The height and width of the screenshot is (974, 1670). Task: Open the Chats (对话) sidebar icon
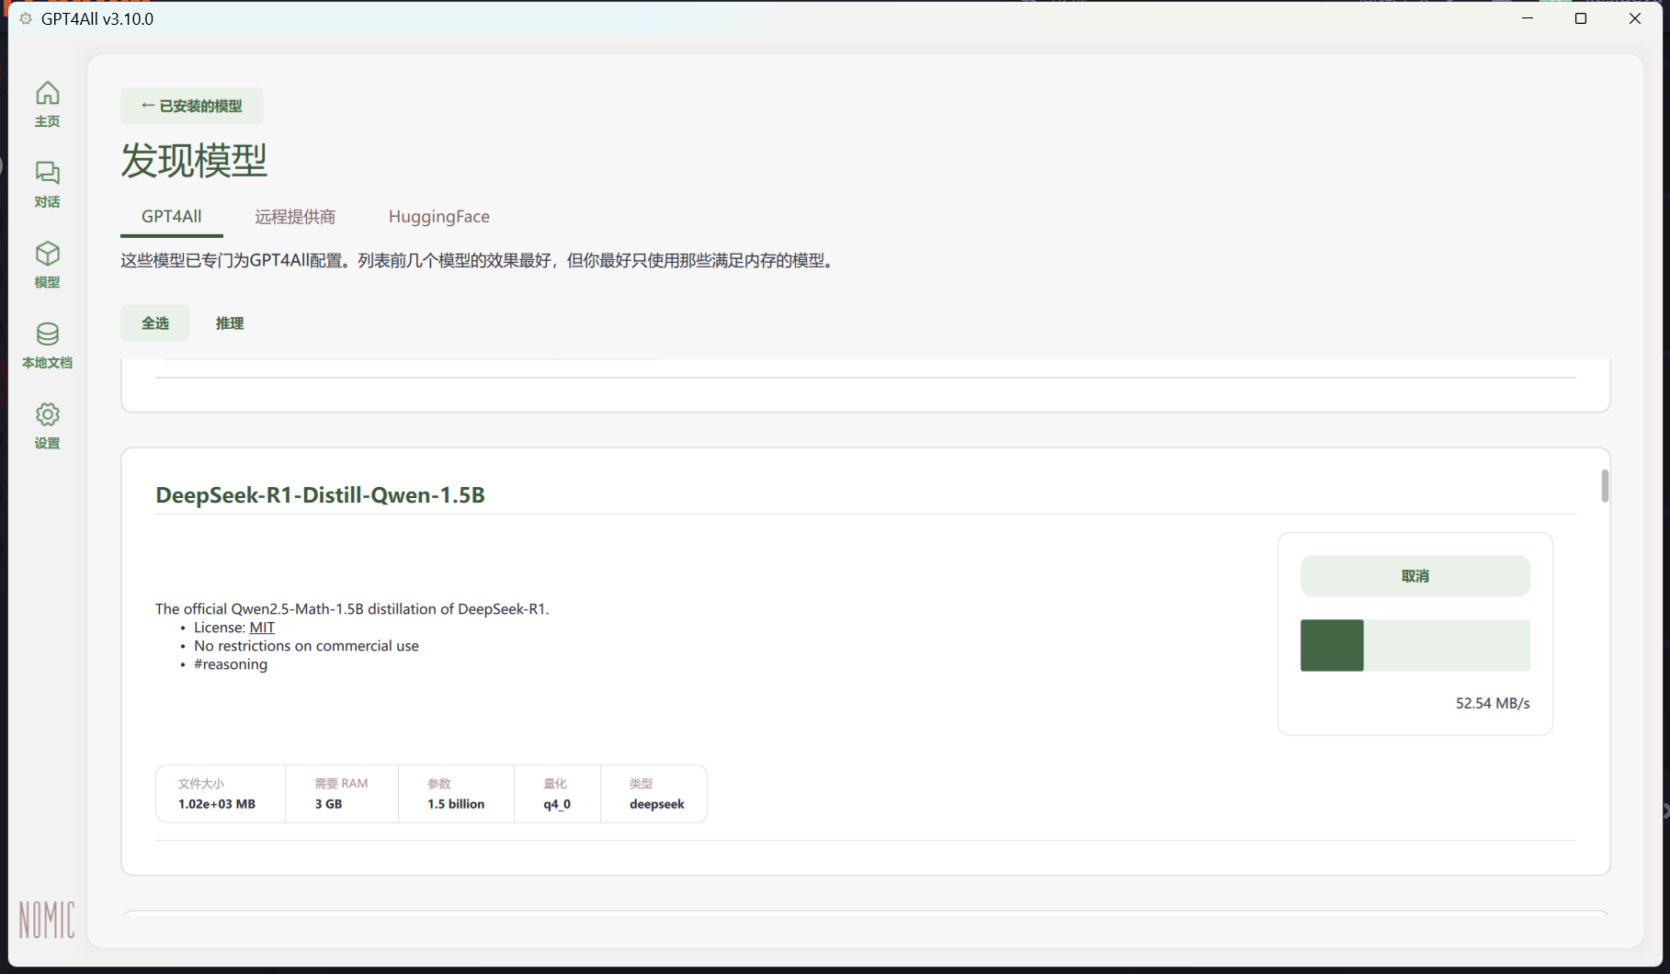(48, 184)
